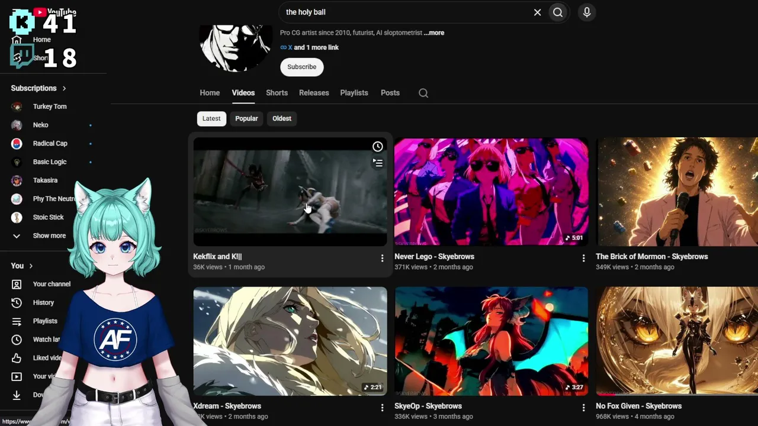The width and height of the screenshot is (758, 426).
Task: Expand the channel description with ...more
Action: 434,33
